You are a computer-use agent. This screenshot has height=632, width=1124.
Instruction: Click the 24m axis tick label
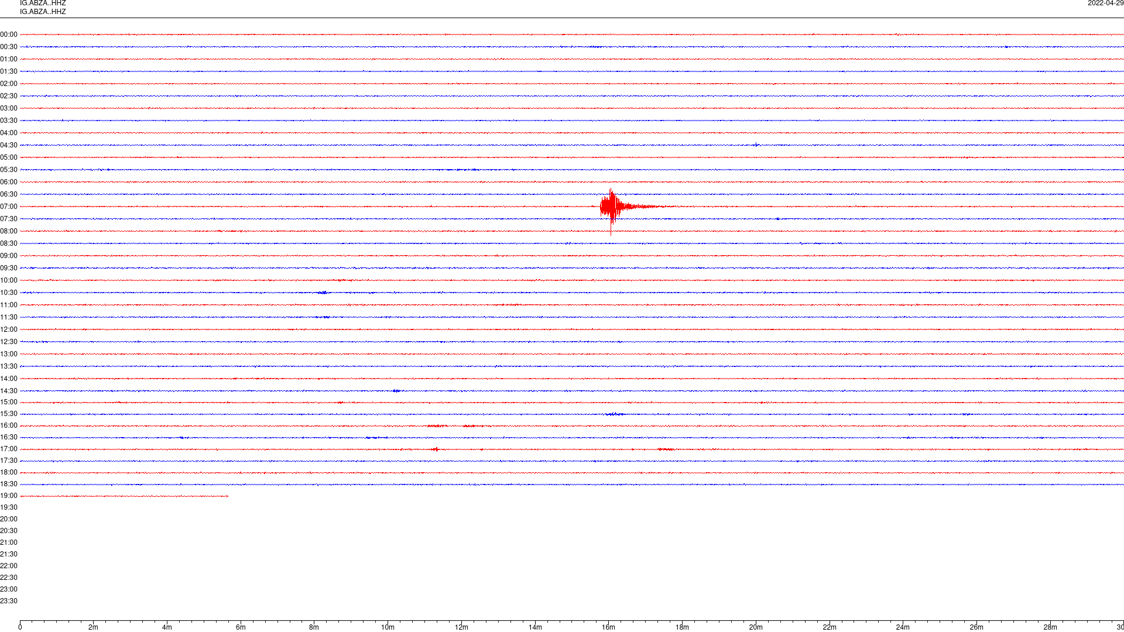pos(903,627)
